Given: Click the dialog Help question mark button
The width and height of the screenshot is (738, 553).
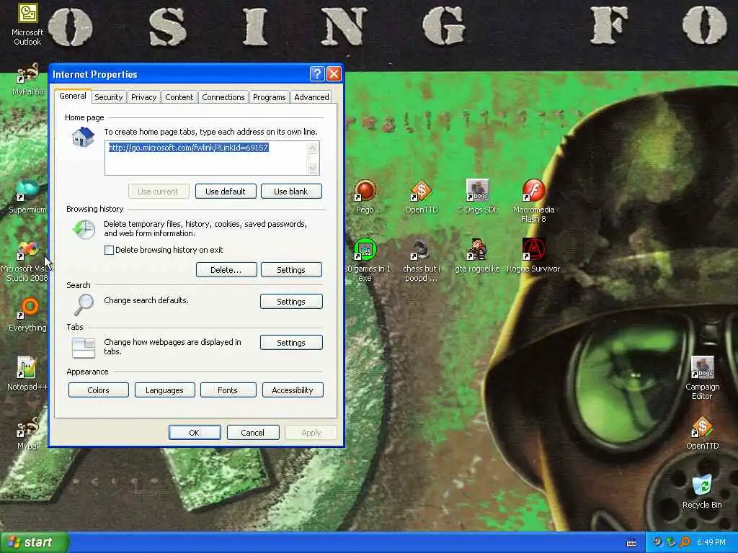Looking at the screenshot, I should tap(317, 74).
